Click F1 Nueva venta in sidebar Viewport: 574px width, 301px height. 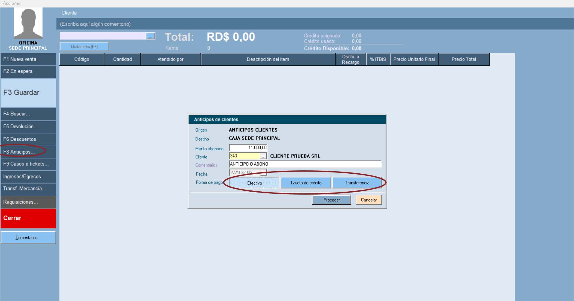(x=28, y=59)
